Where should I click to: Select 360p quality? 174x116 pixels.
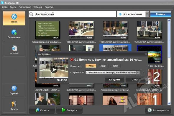103,66
